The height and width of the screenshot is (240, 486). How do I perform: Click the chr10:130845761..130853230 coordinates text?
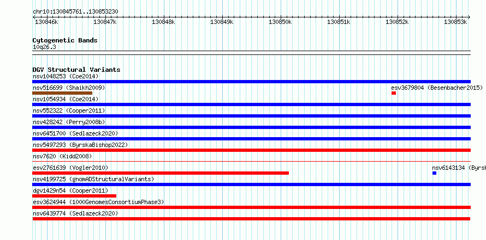click(x=75, y=12)
